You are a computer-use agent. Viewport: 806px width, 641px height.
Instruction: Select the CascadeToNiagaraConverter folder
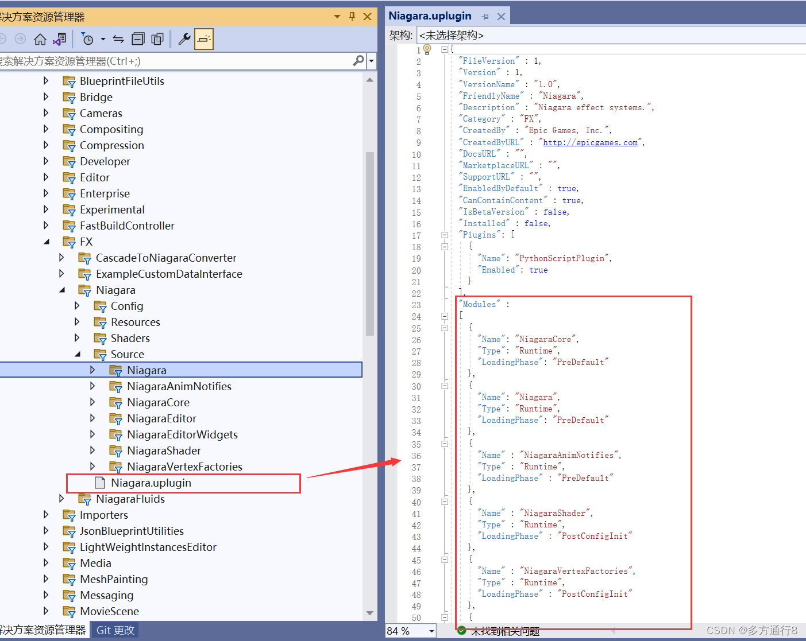pos(166,258)
